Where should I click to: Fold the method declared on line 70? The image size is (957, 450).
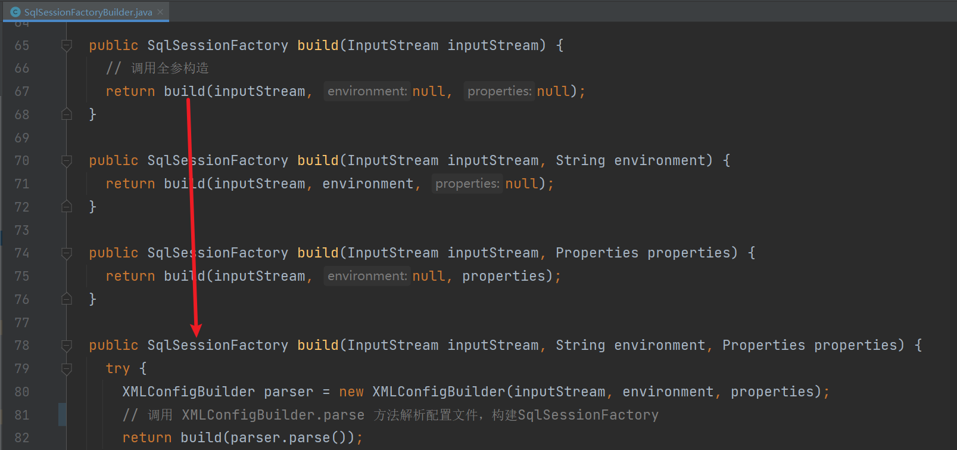click(67, 161)
